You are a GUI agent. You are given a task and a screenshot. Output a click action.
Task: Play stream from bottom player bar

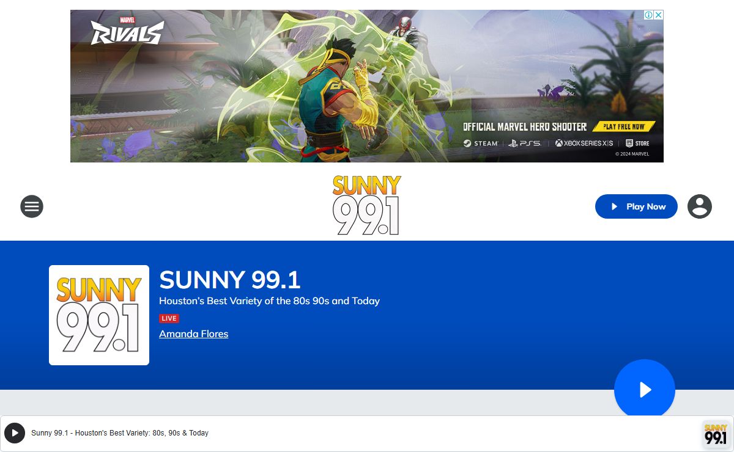pyautogui.click(x=15, y=433)
